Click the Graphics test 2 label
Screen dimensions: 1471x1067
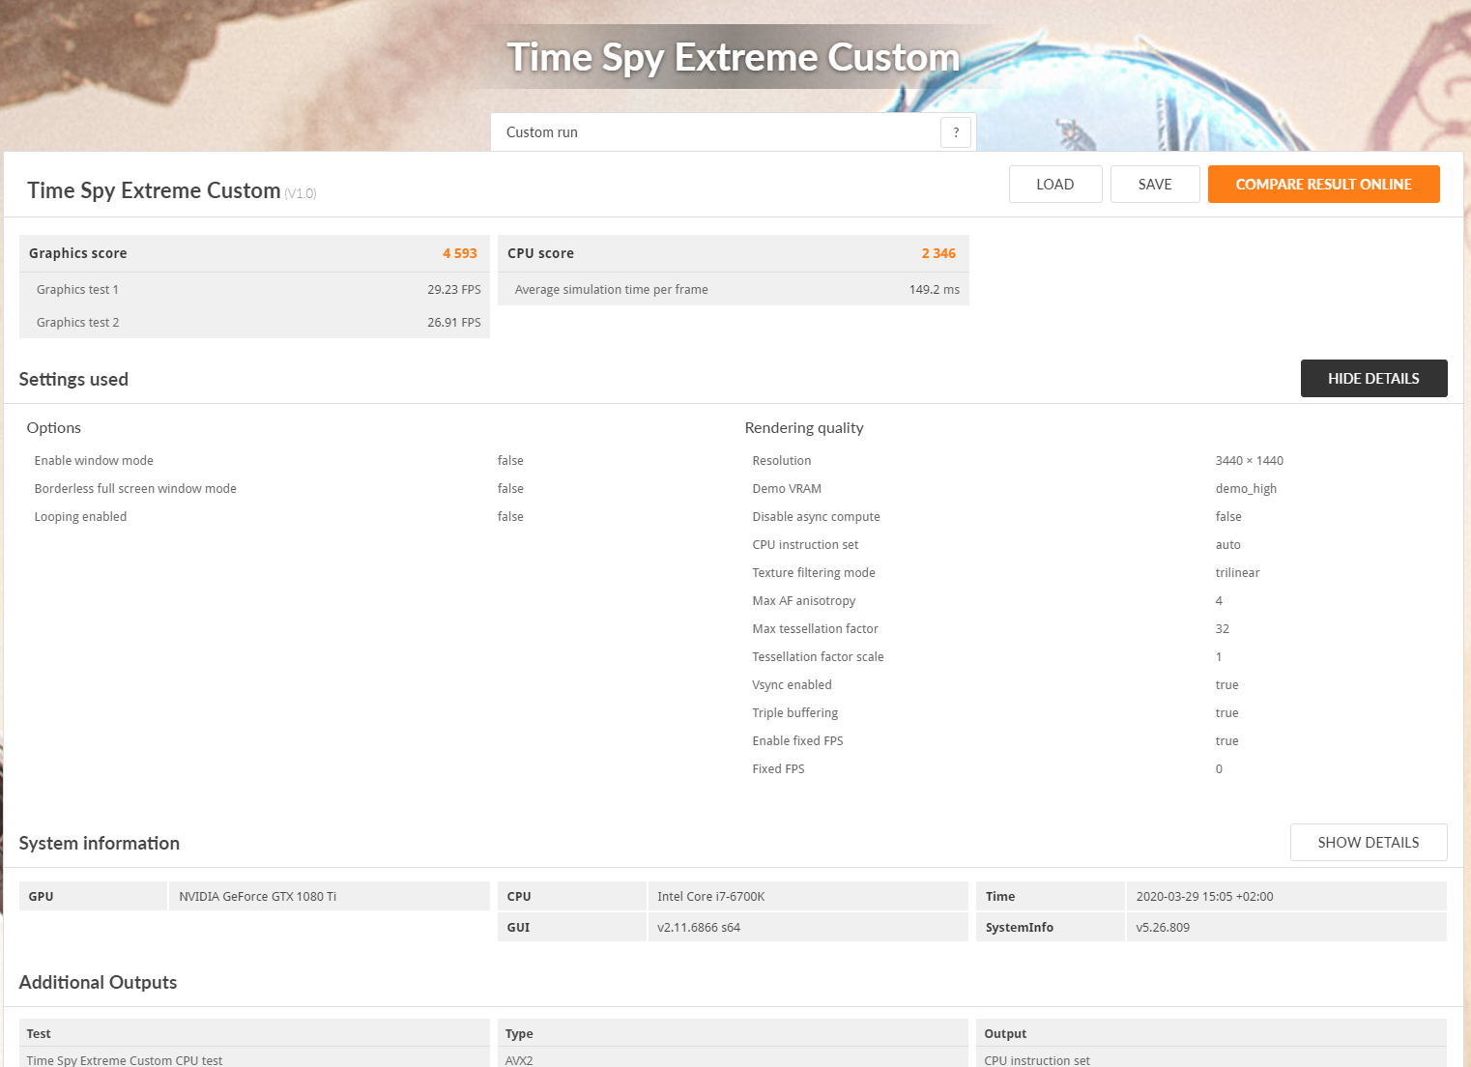click(x=77, y=323)
